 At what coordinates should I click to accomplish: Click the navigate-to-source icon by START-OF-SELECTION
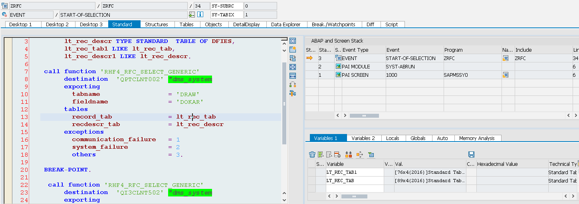192,15
